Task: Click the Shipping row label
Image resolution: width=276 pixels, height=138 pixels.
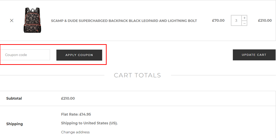Action: tap(14, 124)
